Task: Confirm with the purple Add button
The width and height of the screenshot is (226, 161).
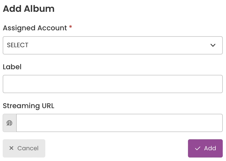Action: [x=205, y=148]
